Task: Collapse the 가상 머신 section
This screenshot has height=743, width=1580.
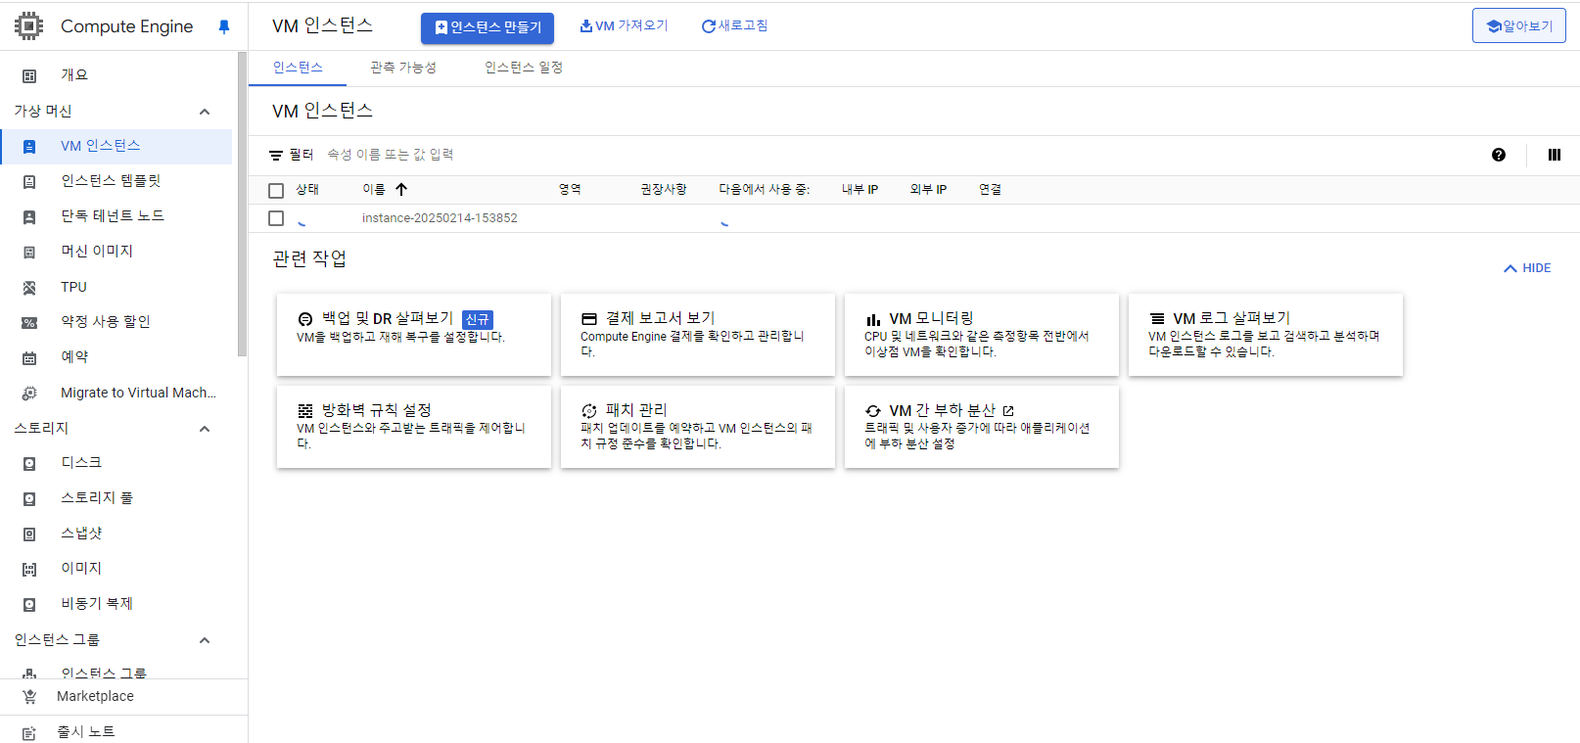Action: pyautogui.click(x=205, y=112)
